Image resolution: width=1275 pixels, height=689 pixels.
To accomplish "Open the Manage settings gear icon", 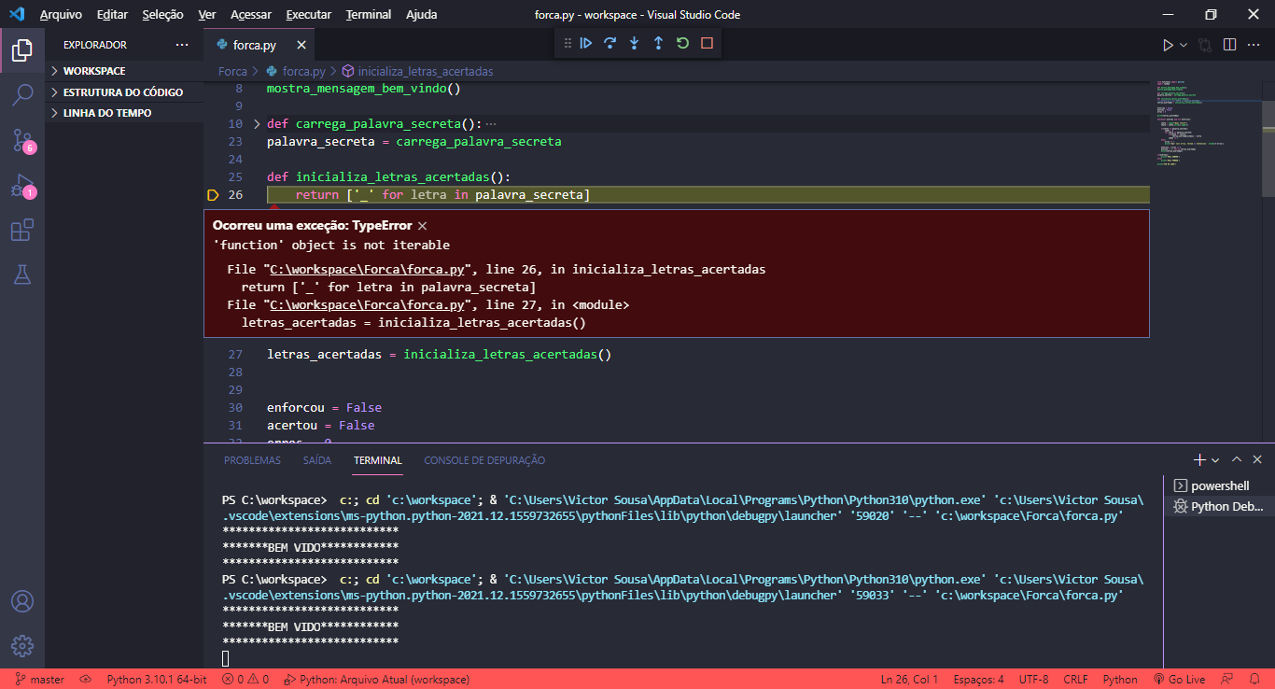I will (22, 645).
